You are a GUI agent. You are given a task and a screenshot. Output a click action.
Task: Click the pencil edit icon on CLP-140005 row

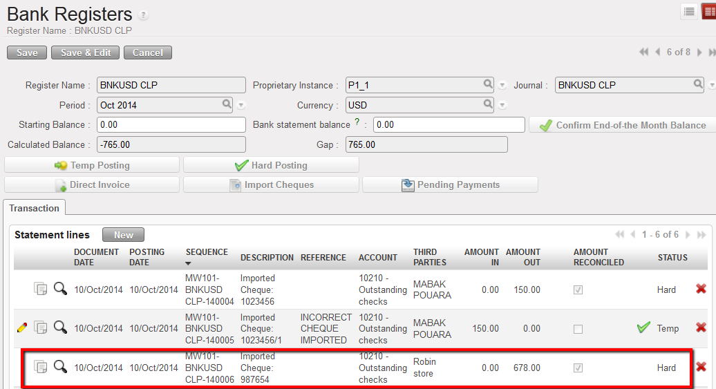(x=21, y=328)
